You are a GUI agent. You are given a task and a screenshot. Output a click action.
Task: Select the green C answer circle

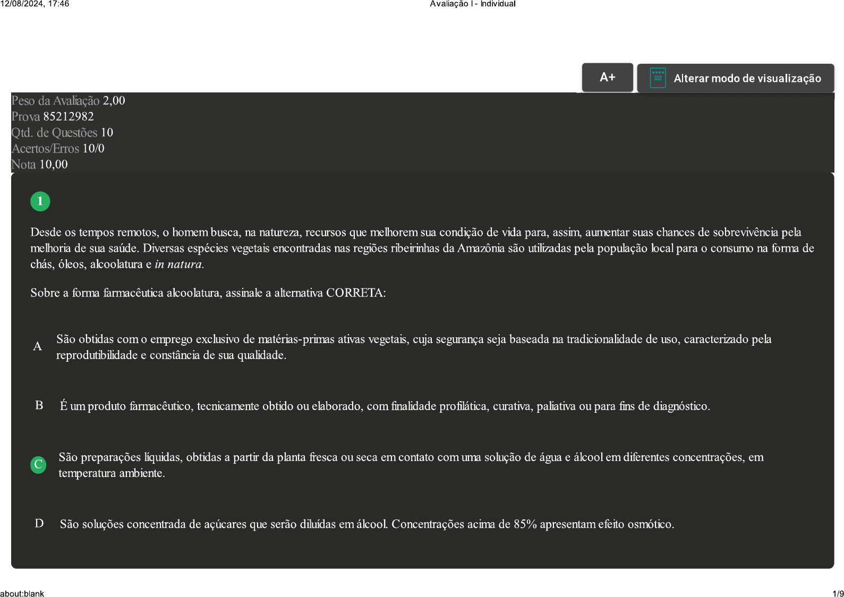pos(38,465)
